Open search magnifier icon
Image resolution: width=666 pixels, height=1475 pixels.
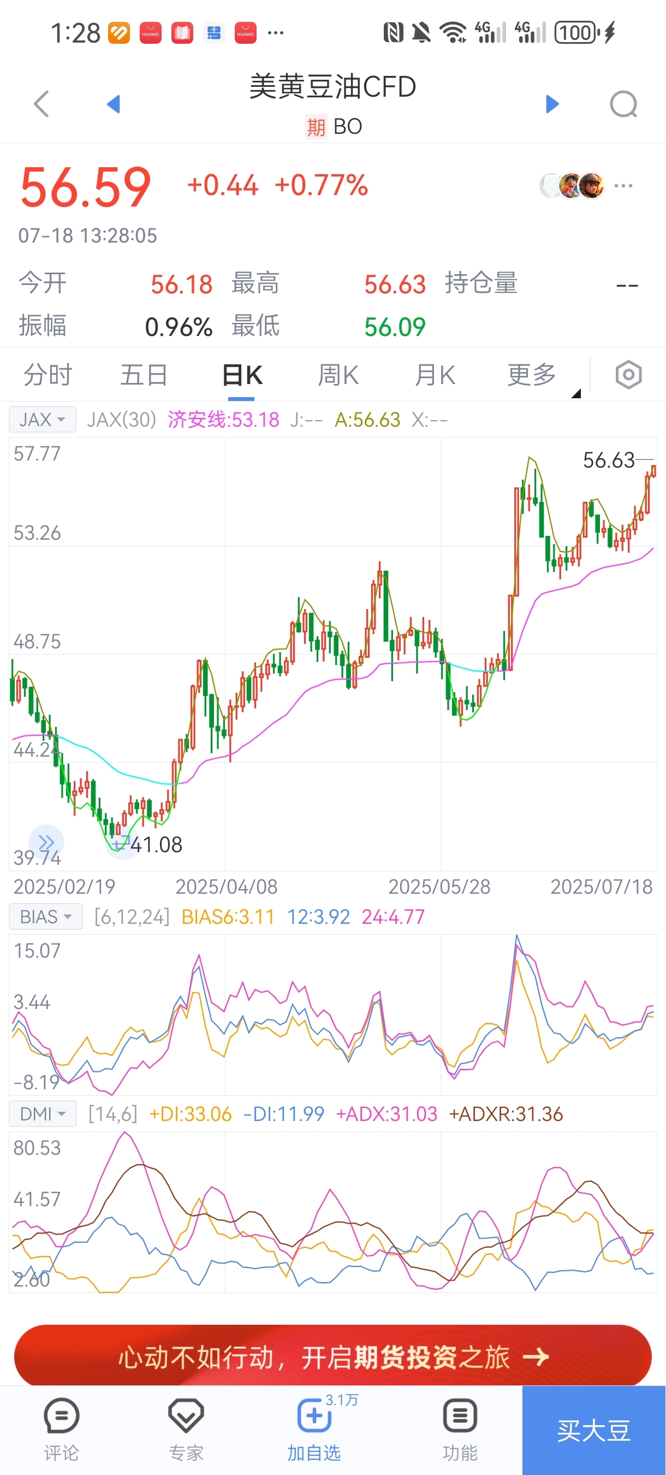(x=623, y=104)
